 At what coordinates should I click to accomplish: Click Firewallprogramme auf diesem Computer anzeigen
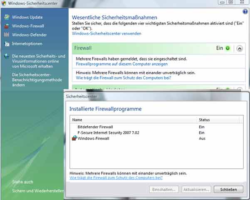(121, 64)
